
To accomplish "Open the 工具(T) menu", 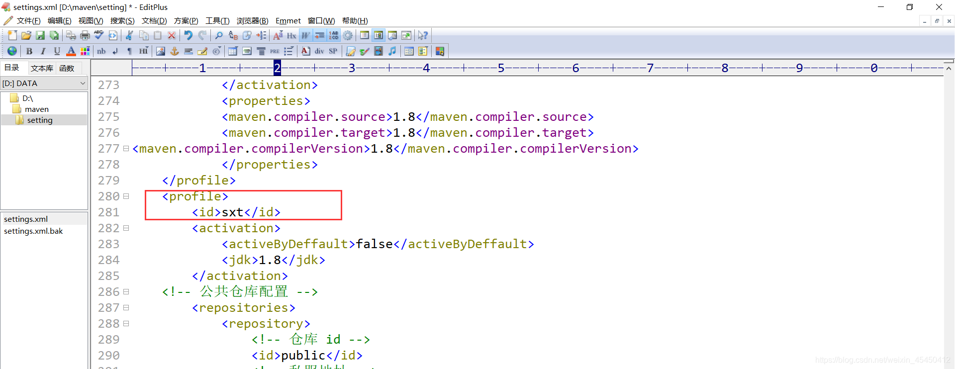I will tap(217, 20).
